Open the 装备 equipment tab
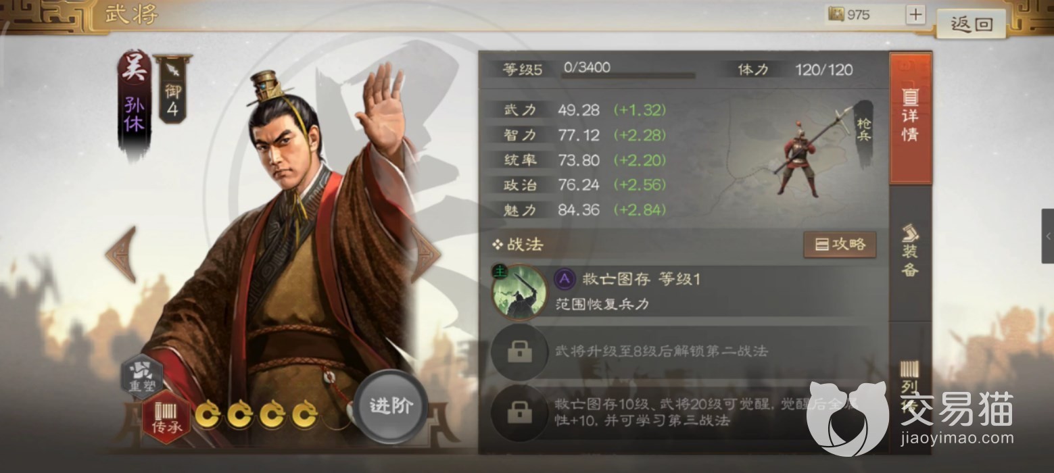The width and height of the screenshot is (1054, 473). point(910,252)
